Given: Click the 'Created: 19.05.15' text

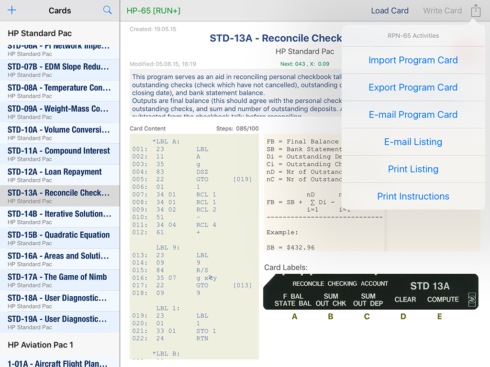Looking at the screenshot, I should [153, 29].
